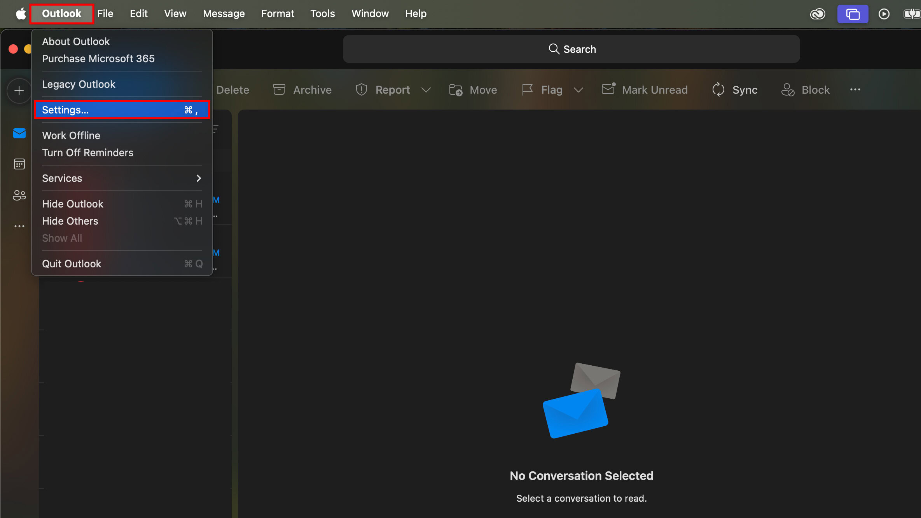Click the New item plus button
The height and width of the screenshot is (518, 921).
coord(19,91)
